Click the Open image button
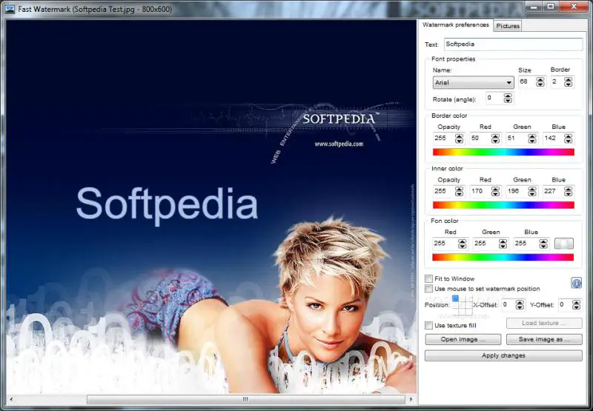This screenshot has height=411, width=593. (x=463, y=339)
